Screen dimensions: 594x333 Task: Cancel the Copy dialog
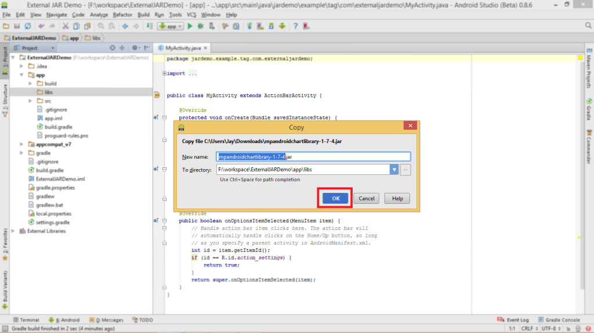(x=367, y=198)
